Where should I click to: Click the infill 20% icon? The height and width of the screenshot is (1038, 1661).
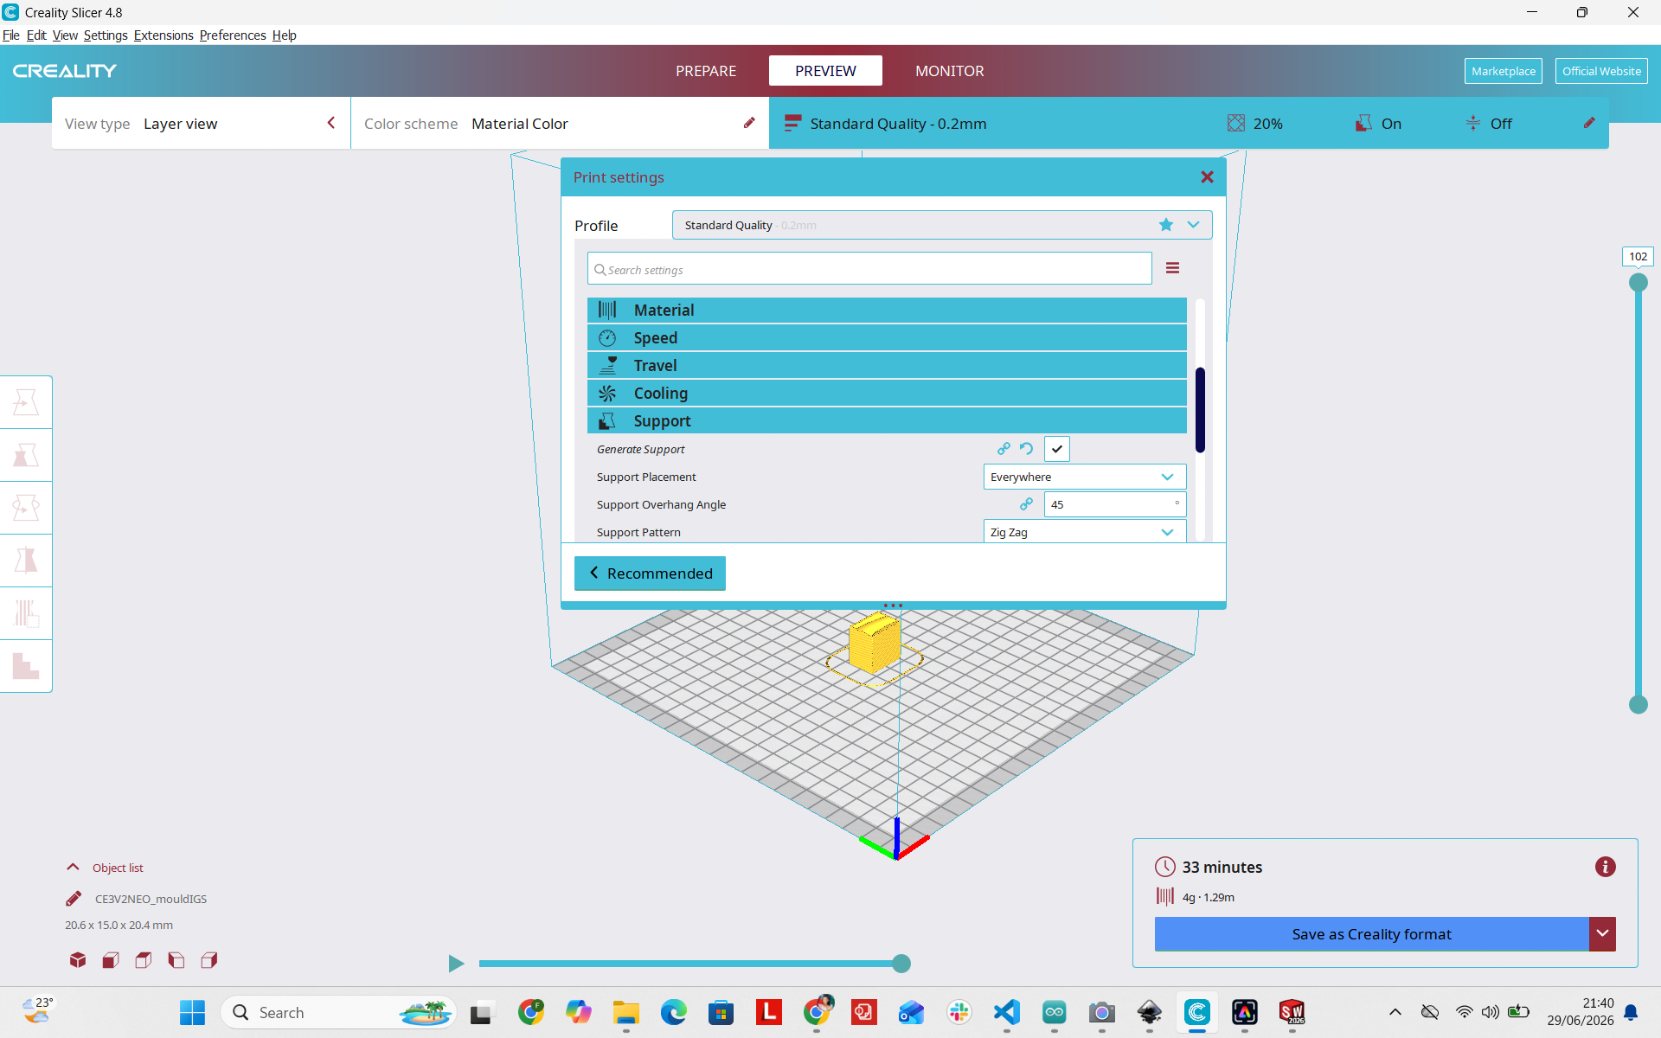[1236, 123]
